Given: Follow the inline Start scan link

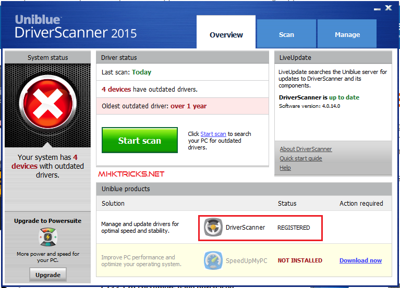Looking at the screenshot, I should pyautogui.click(x=213, y=134).
